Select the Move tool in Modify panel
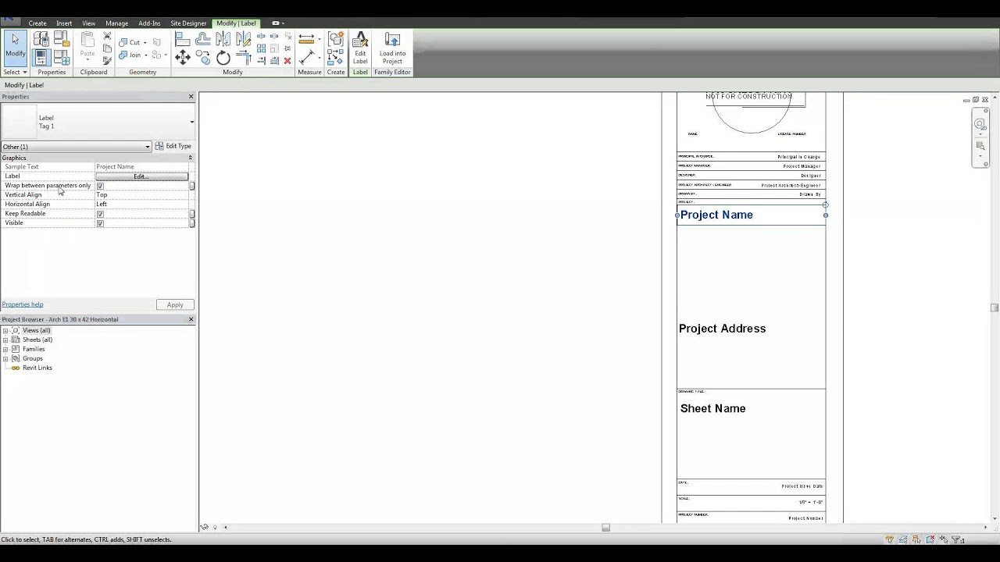 182,57
